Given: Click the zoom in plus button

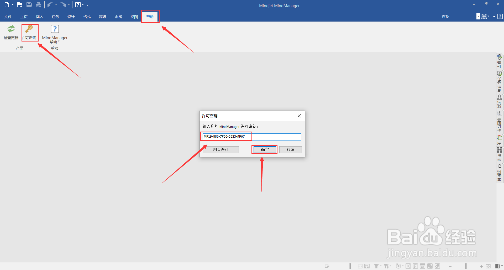Looking at the screenshot, I should [x=481, y=266].
